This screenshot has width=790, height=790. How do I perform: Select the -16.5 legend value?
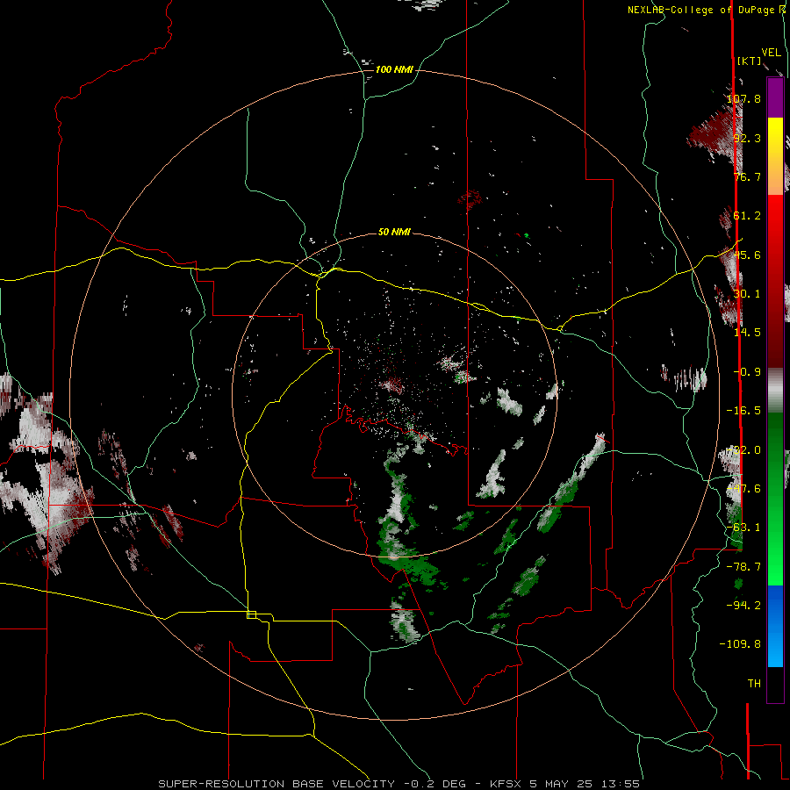pyautogui.click(x=743, y=411)
